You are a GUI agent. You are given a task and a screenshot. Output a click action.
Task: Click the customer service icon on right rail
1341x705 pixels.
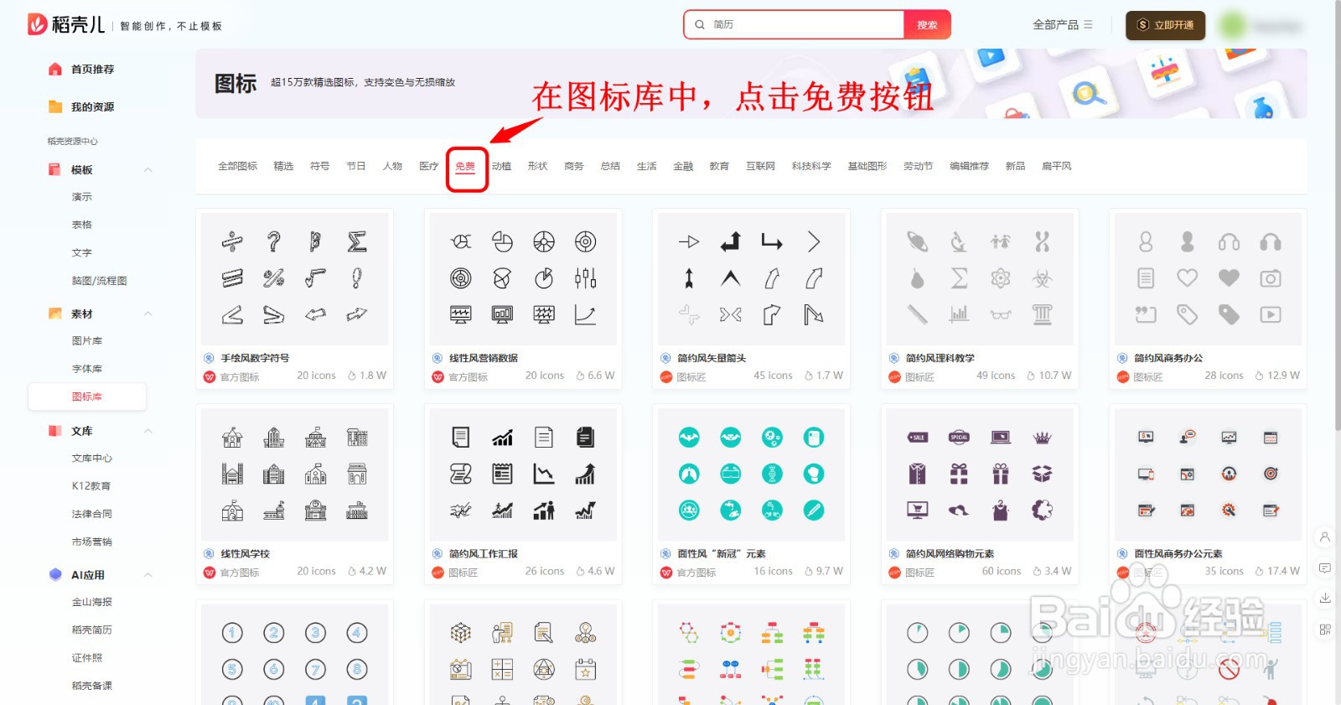tap(1325, 537)
